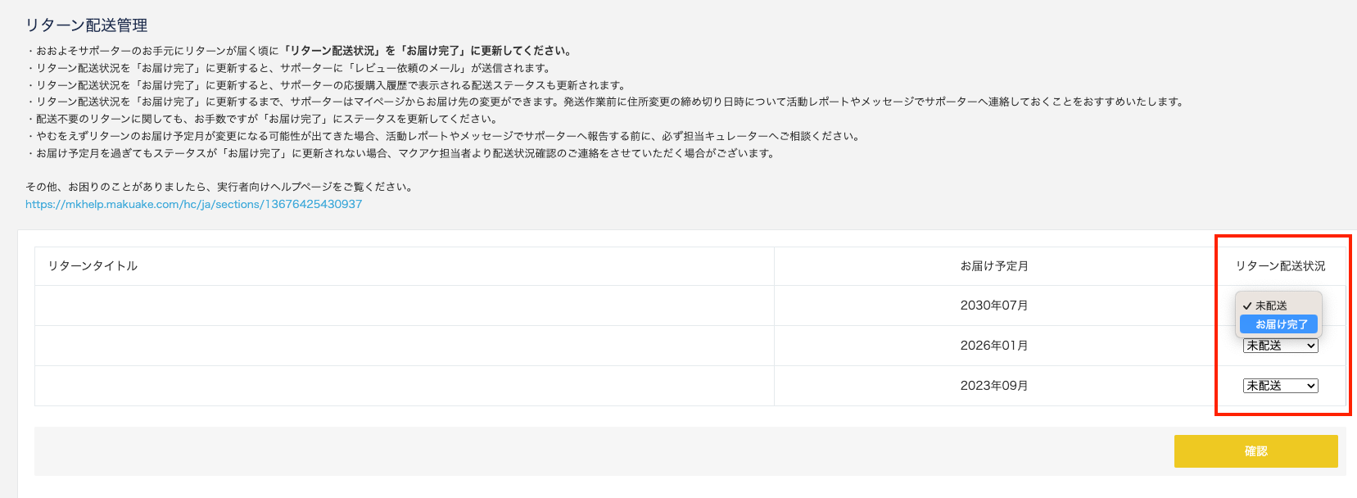Click the empty title cell in 2026年01月 row
Screen dimensions: 1357x498
point(404,346)
